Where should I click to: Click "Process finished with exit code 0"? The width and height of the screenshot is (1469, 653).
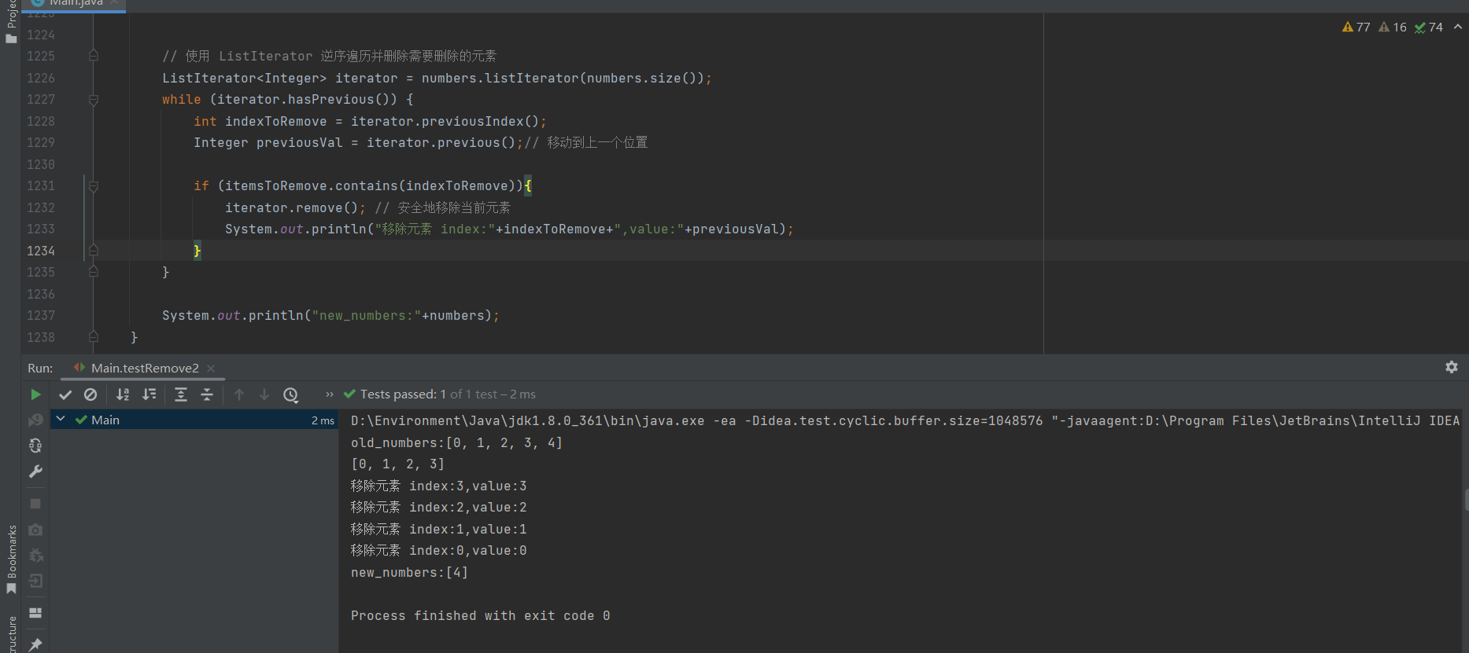[480, 616]
